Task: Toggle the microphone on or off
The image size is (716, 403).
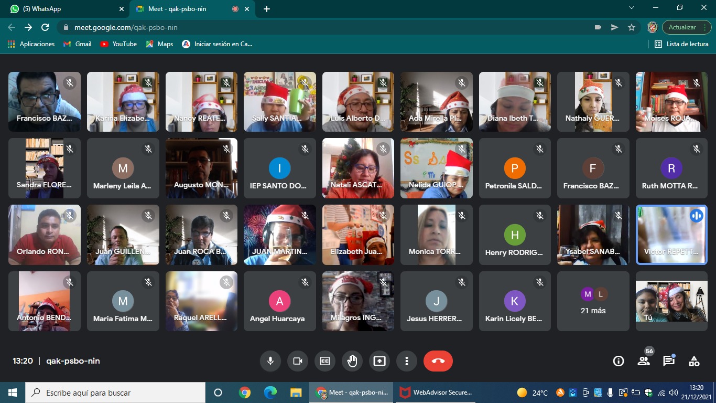Action: click(270, 361)
